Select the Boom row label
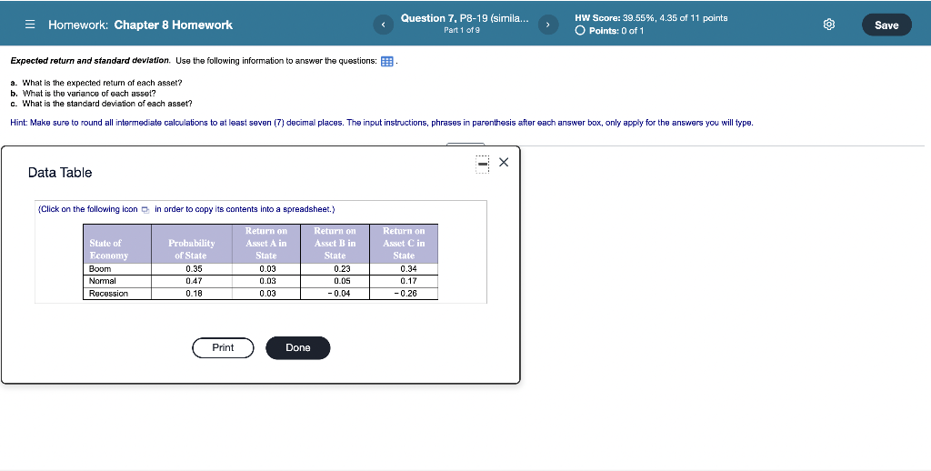The width and height of the screenshot is (931, 471). pos(100,268)
